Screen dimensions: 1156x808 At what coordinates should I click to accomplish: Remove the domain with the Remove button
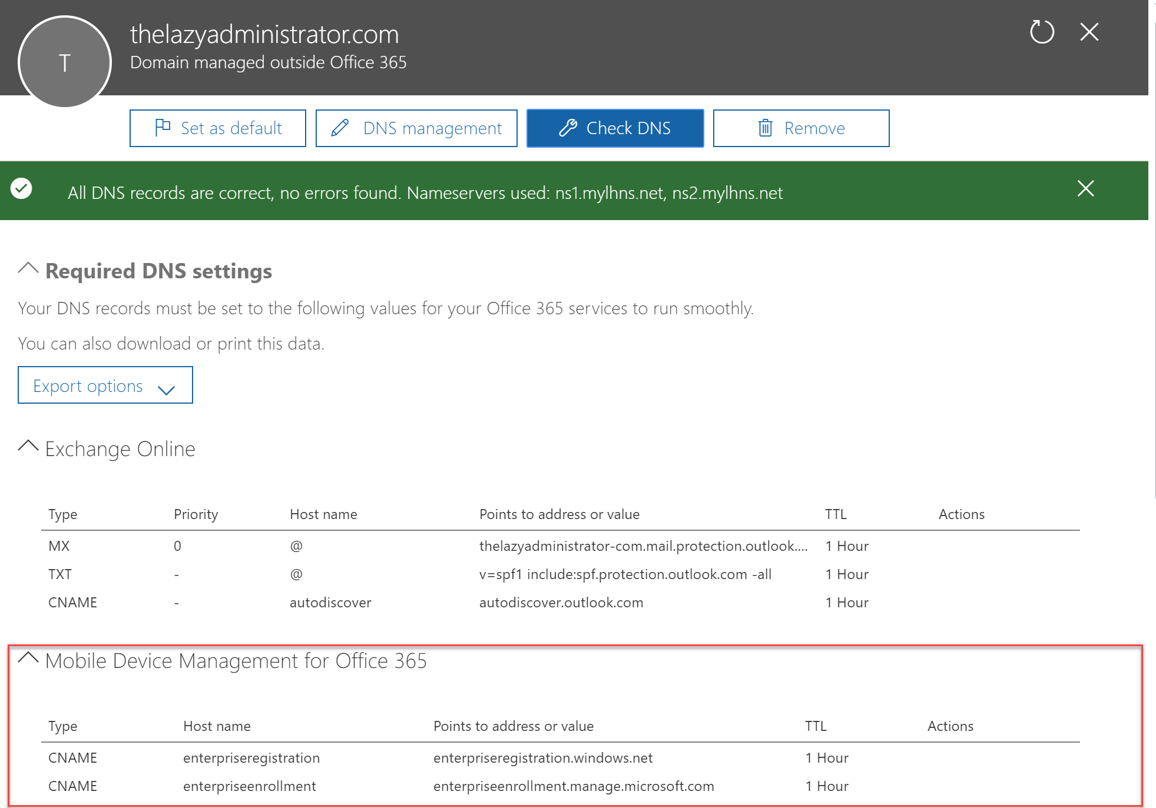coord(801,128)
